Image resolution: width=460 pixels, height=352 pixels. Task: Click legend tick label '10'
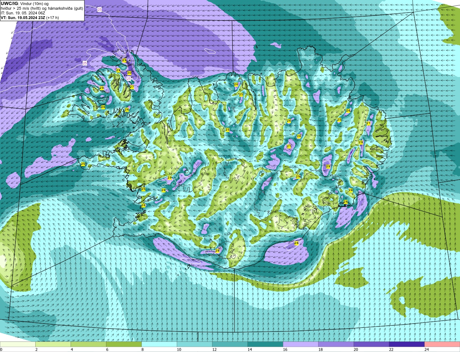pos(179,349)
